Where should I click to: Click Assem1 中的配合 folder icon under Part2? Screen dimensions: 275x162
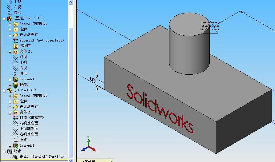16,96
